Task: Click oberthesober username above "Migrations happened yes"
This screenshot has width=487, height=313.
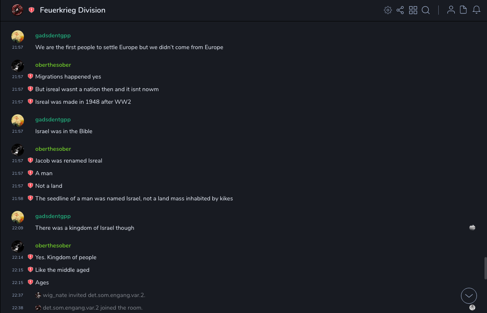Action: 53,65
